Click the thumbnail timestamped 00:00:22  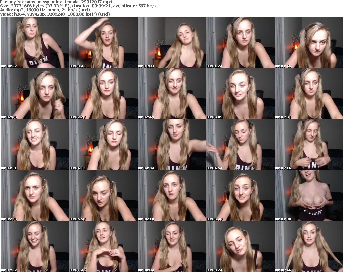[35, 43]
